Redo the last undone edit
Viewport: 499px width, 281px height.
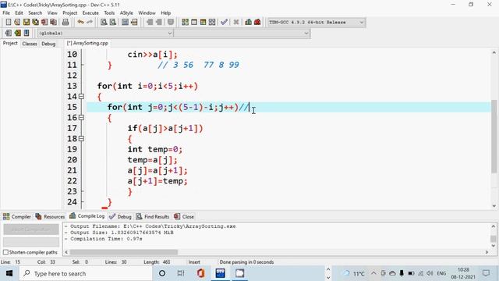click(90, 22)
